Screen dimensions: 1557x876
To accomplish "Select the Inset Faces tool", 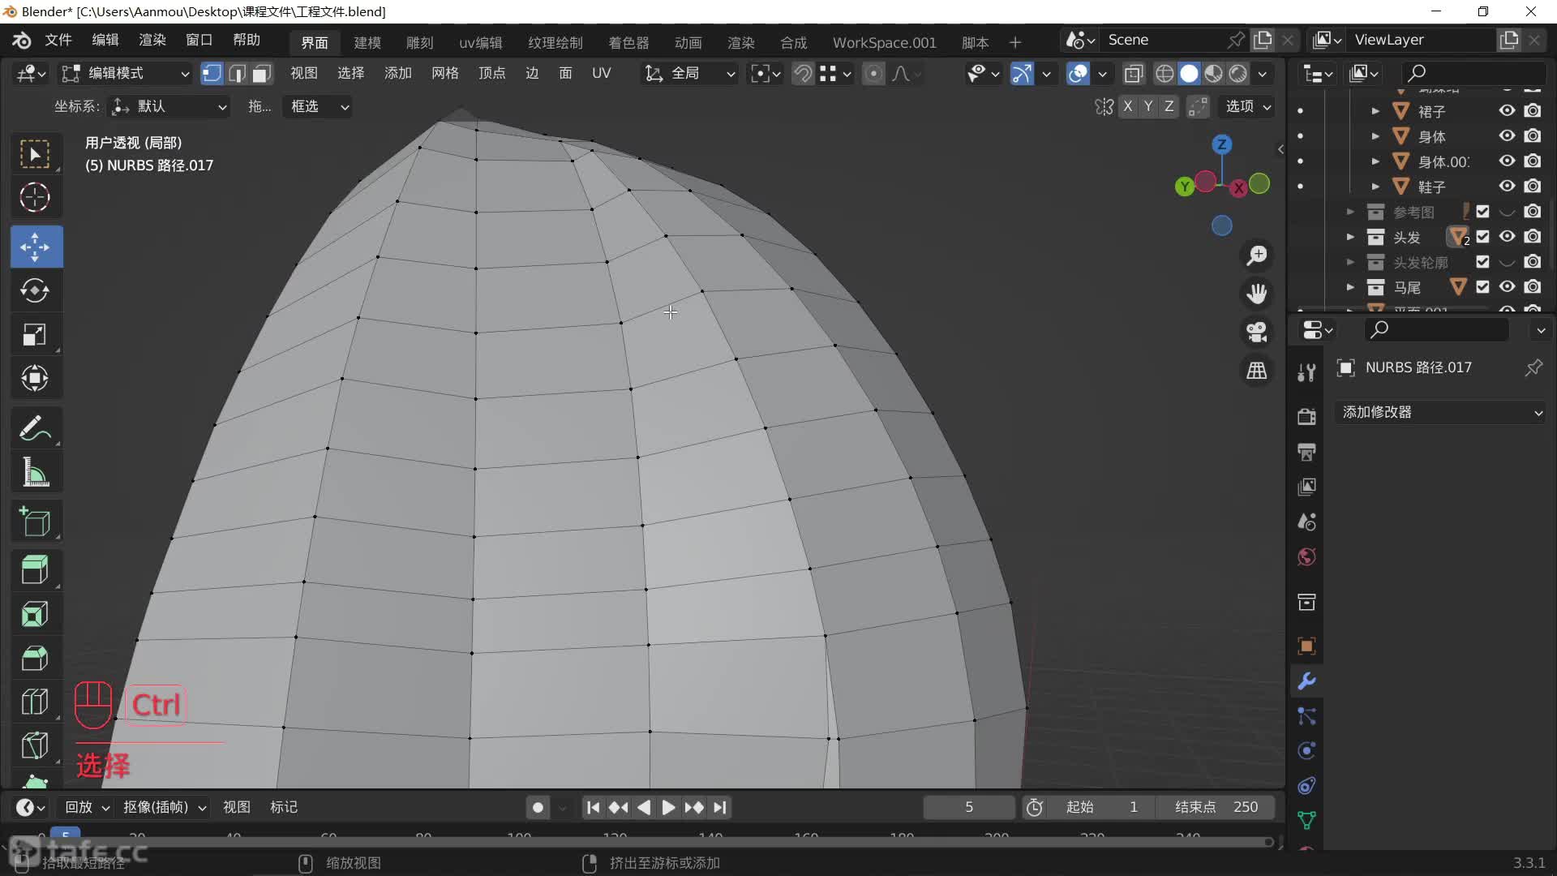I will (35, 614).
